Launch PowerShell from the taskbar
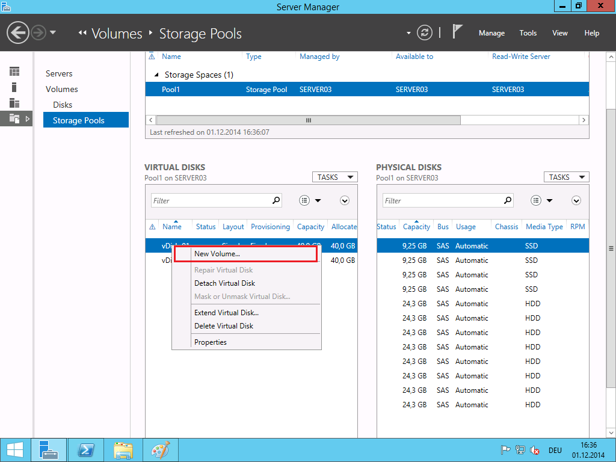The width and height of the screenshot is (616, 462). click(86, 450)
